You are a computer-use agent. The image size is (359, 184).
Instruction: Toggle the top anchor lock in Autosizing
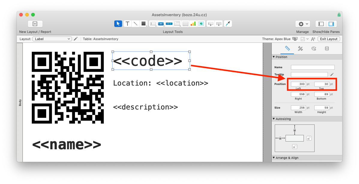(x=295, y=130)
